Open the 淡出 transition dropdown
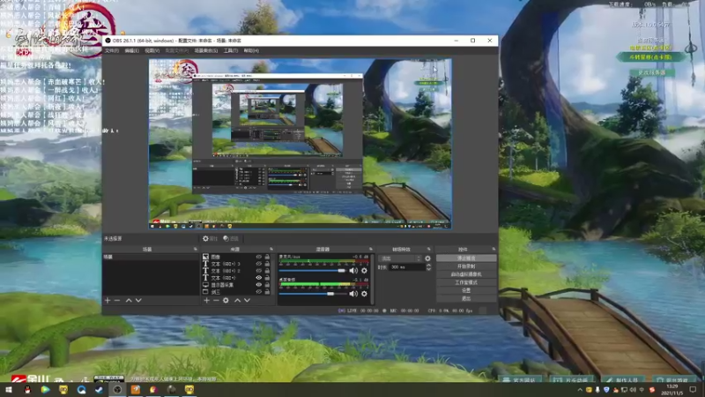Viewport: 705px width, 397px height. point(400,258)
